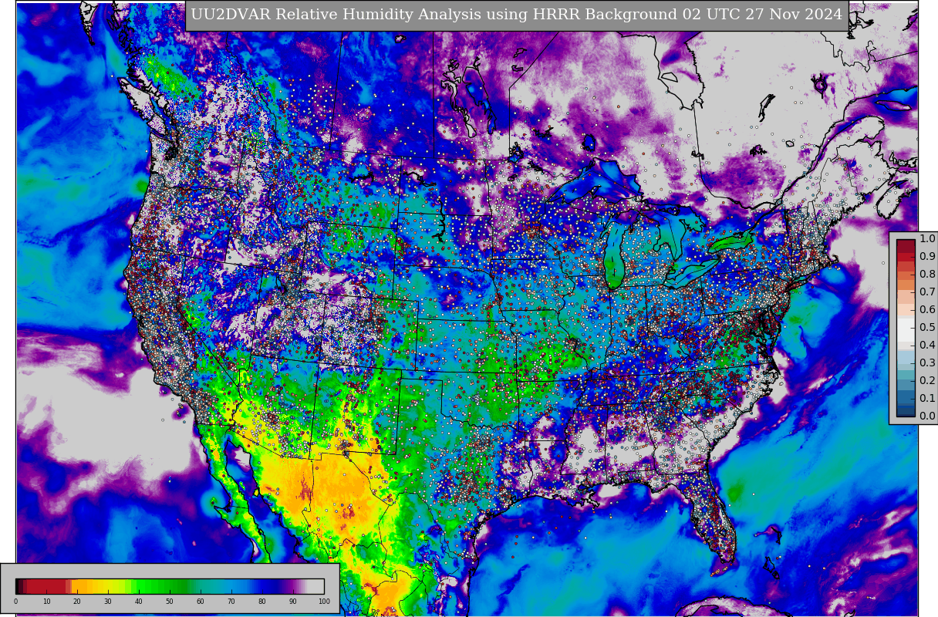Click the "0.9" label on the right legend

(927, 257)
